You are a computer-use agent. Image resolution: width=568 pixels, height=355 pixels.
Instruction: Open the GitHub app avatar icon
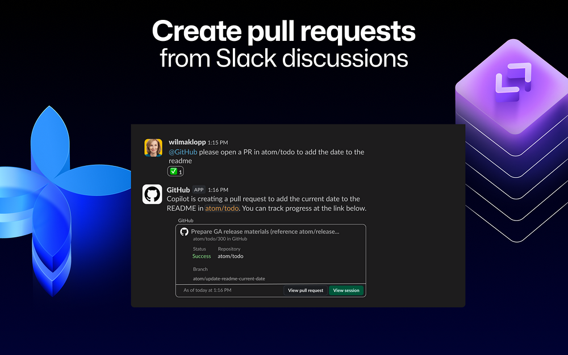(x=152, y=194)
